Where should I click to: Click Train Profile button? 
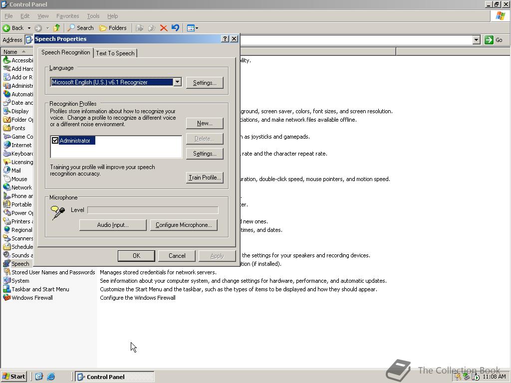pyautogui.click(x=205, y=178)
